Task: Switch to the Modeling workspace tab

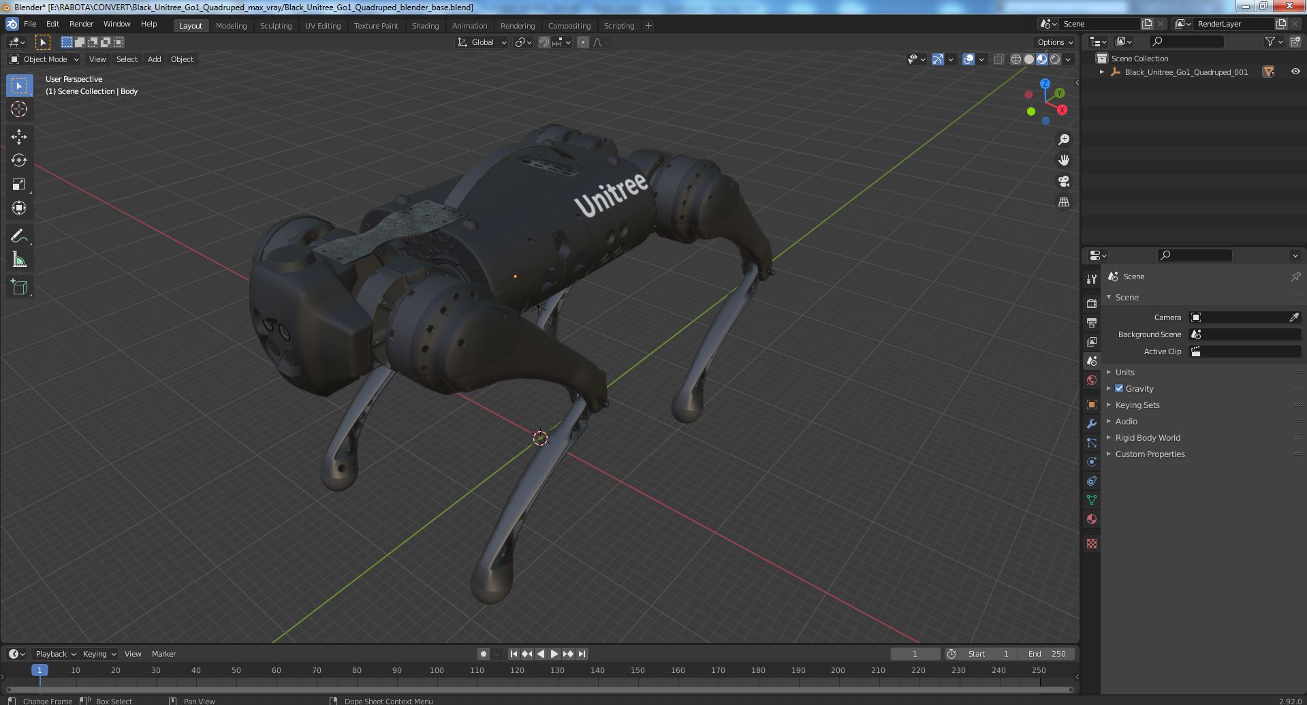Action: point(231,26)
